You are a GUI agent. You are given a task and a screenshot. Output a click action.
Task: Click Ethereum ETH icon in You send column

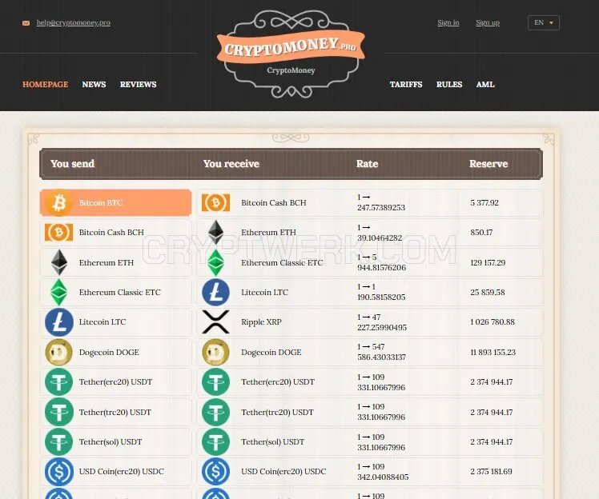(x=59, y=262)
